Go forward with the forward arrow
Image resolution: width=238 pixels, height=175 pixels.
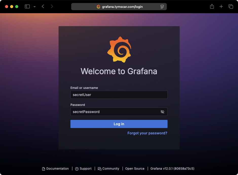point(52,6)
